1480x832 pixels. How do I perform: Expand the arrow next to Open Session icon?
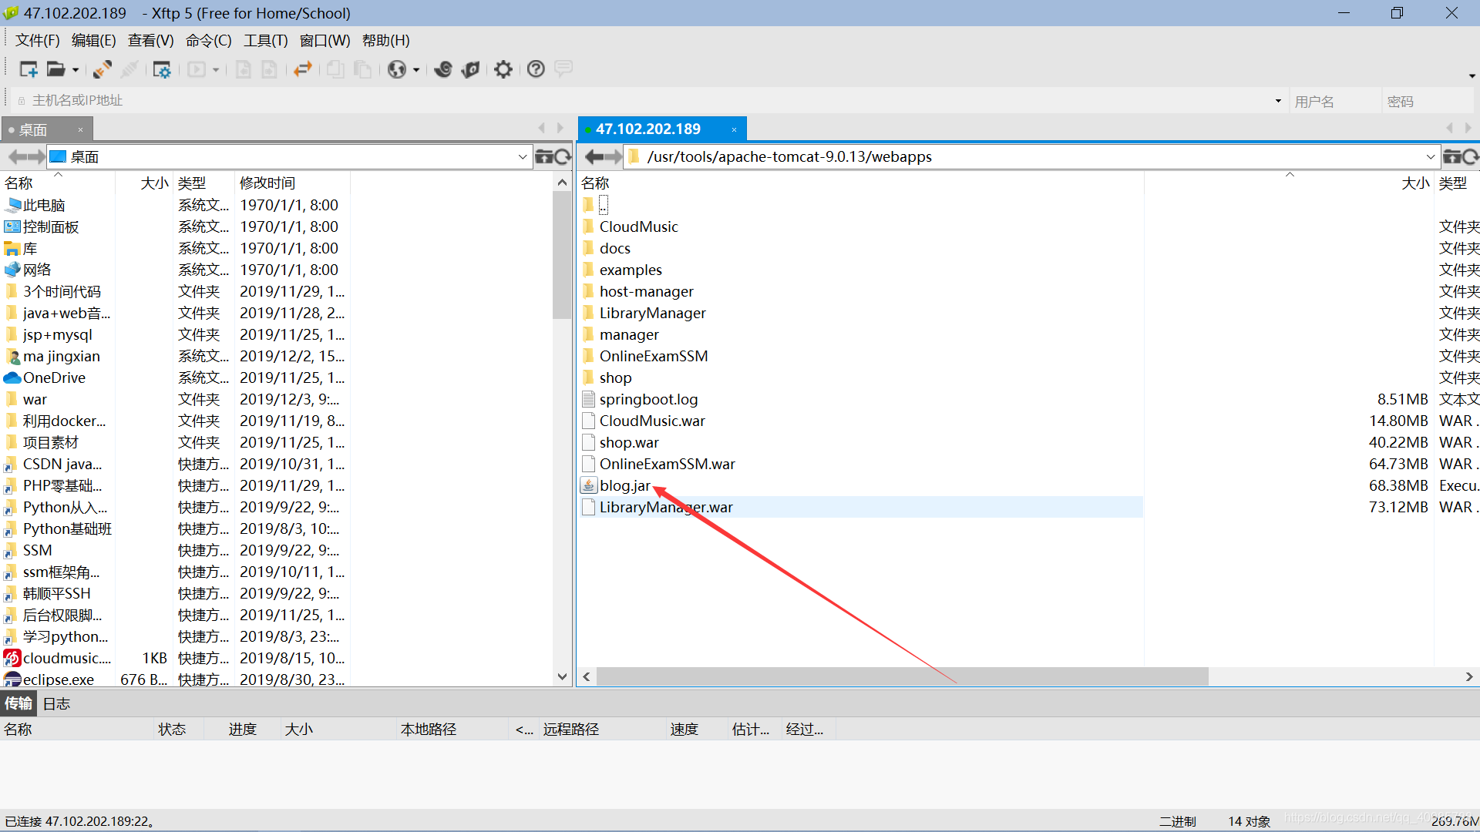[76, 70]
